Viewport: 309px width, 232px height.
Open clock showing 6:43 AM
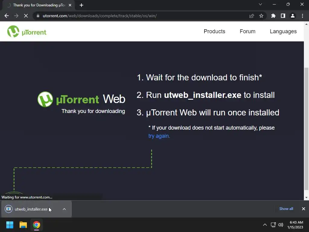coord(295,225)
